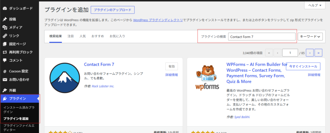
Task: Switch to the 人気 tab
Action: pyautogui.click(x=82, y=36)
